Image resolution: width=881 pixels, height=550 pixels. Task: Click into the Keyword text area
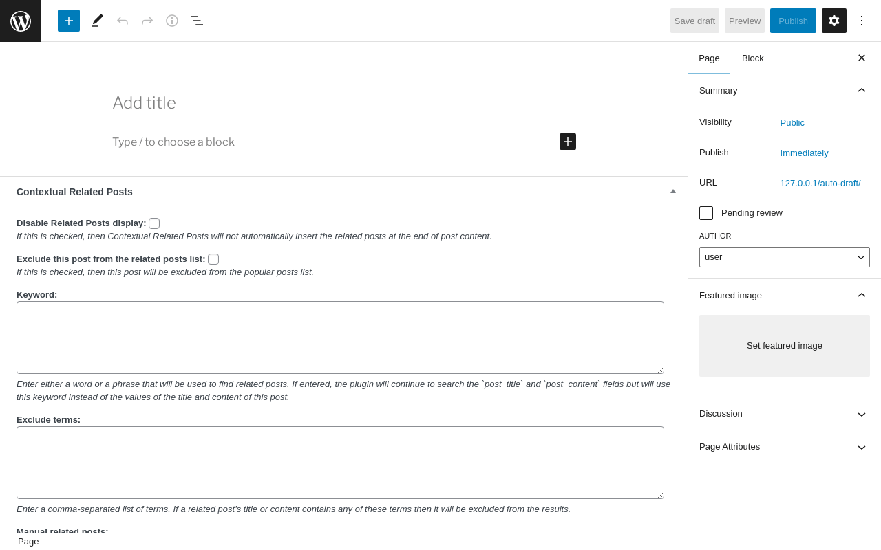click(340, 338)
